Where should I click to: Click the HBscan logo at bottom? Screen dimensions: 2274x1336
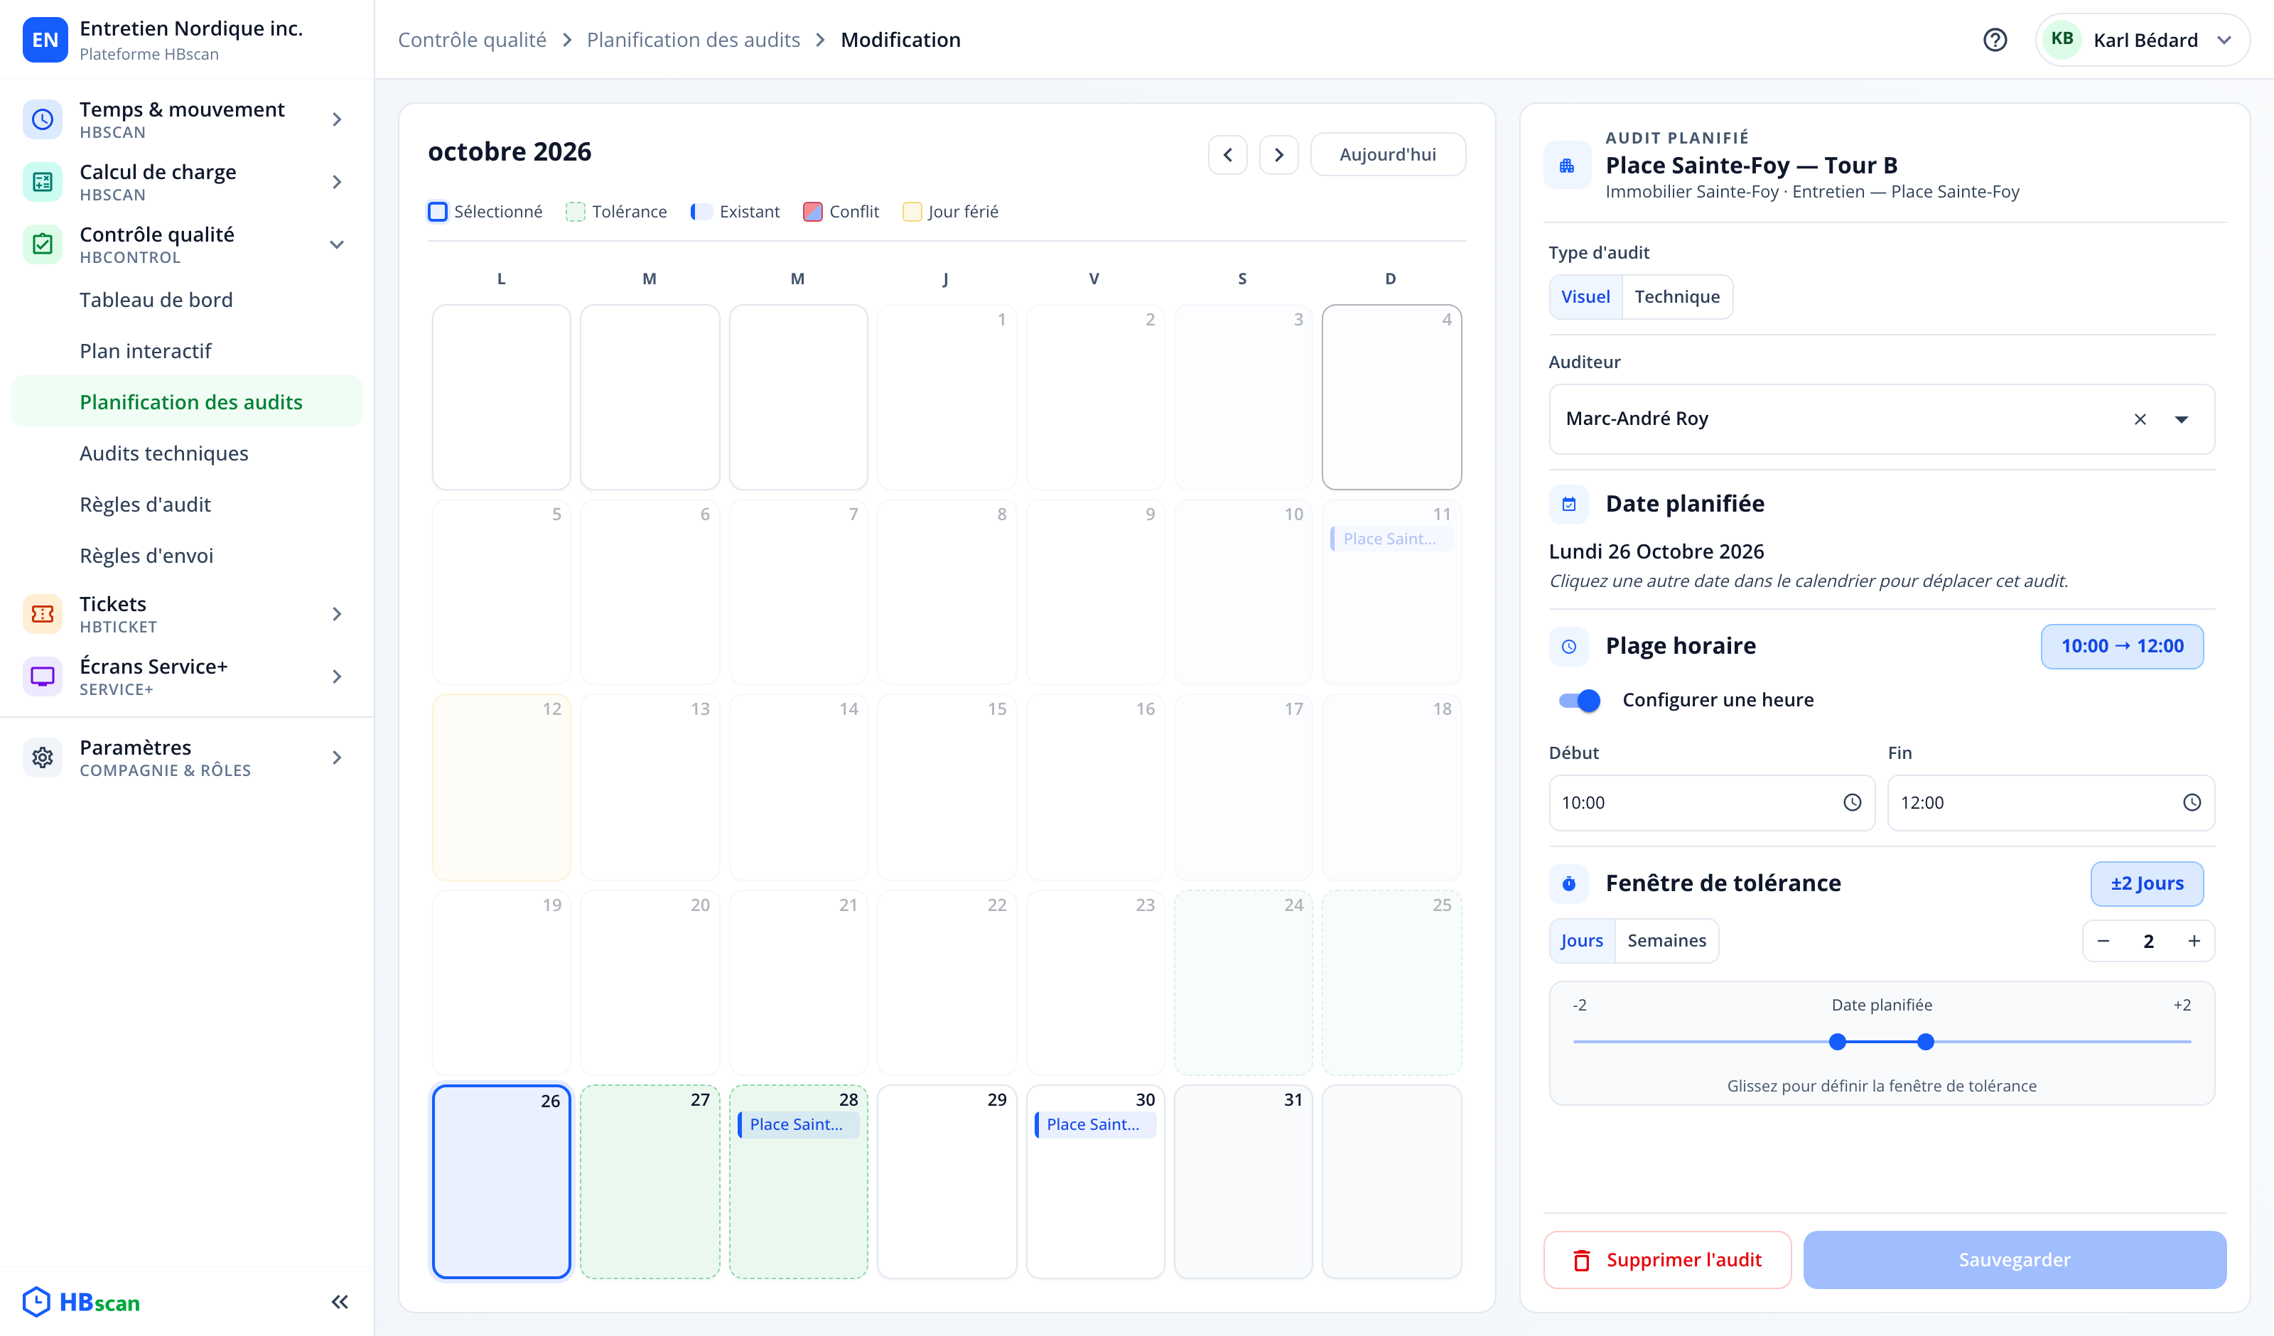coord(81,1302)
